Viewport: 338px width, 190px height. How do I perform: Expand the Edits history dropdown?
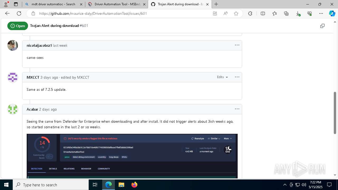pos(222,77)
